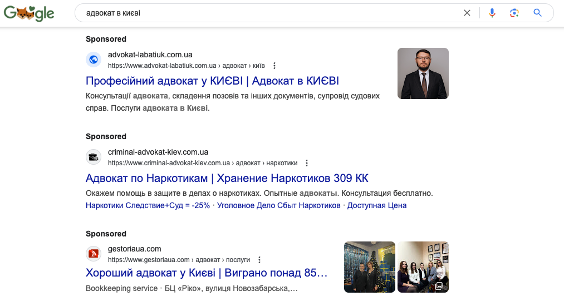Click criminal-advokat-kiev.com.ua favicon

coord(94,157)
